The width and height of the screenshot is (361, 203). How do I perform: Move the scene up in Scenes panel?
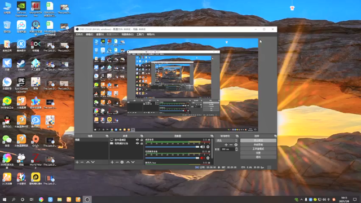point(88,162)
